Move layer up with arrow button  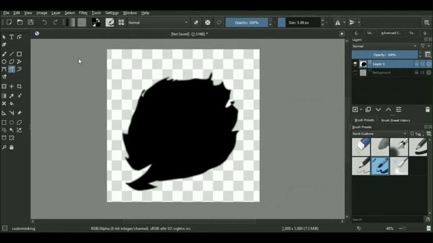click(388, 109)
